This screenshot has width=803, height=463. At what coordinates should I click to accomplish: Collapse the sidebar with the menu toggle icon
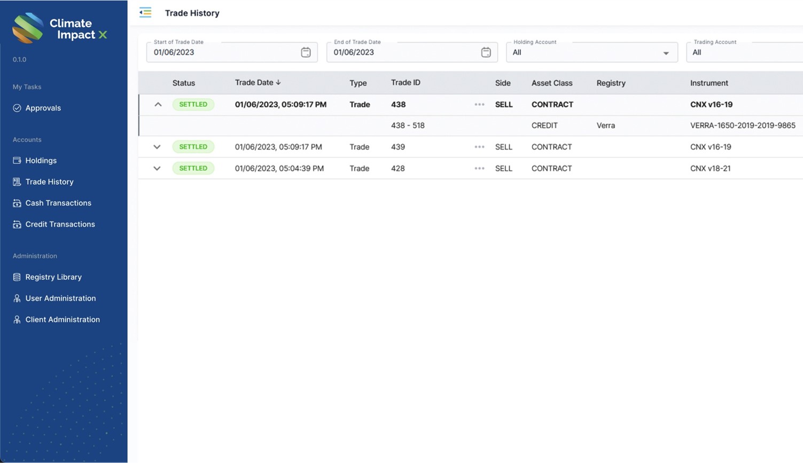point(145,12)
